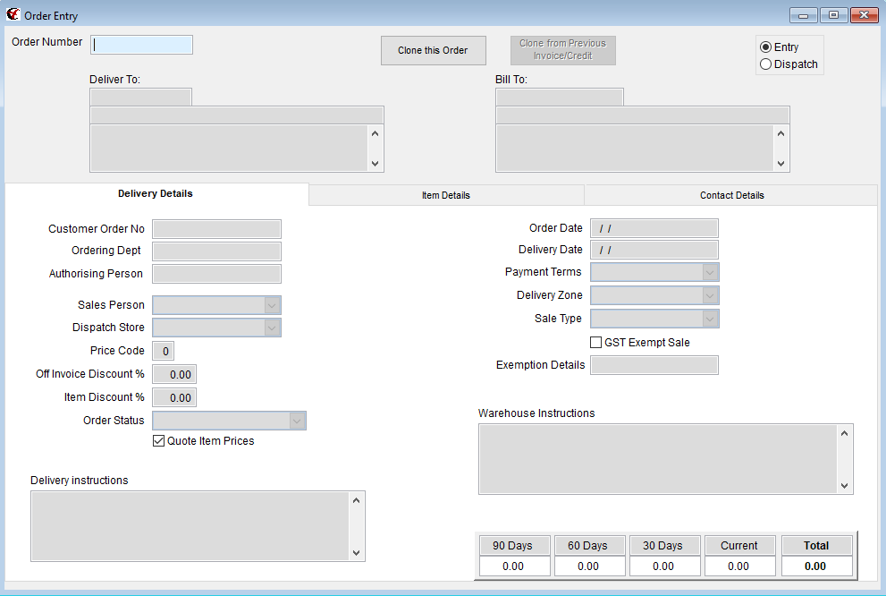Image resolution: width=886 pixels, height=596 pixels.
Task: Expand the Payment Terms dropdown
Action: pos(709,272)
